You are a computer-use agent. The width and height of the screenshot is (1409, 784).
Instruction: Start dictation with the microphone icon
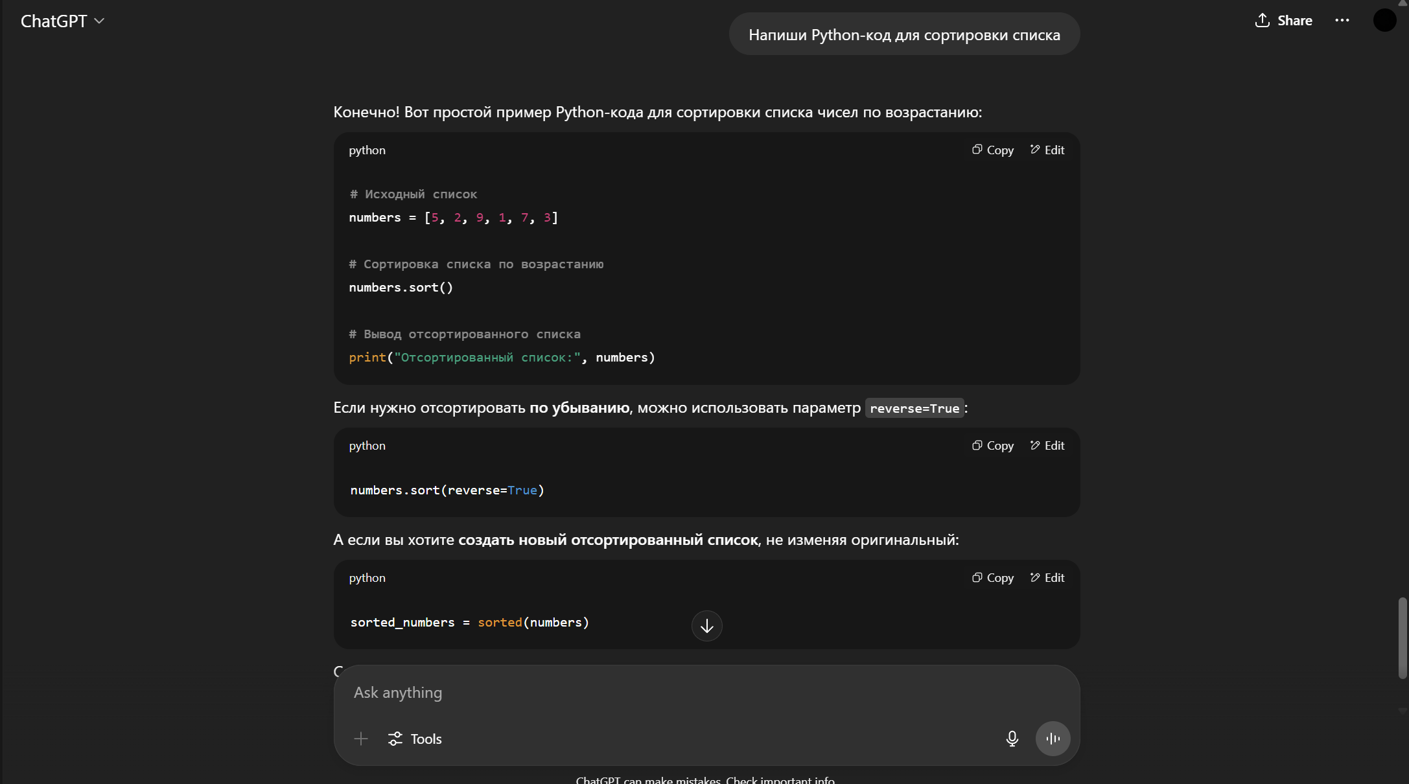tap(1012, 739)
